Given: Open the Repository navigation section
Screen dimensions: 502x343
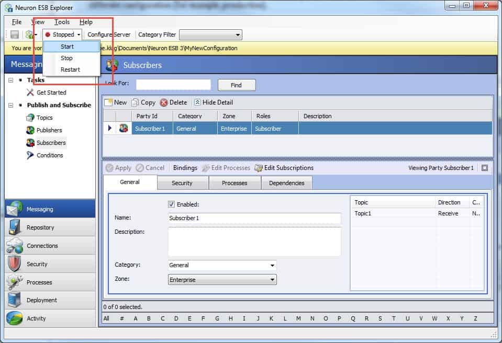Looking at the screenshot, I should (x=50, y=227).
